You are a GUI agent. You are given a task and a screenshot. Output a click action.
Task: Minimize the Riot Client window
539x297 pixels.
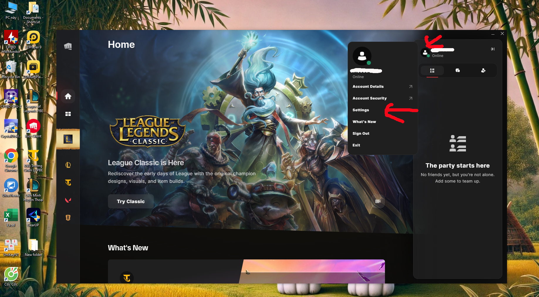coord(493,34)
